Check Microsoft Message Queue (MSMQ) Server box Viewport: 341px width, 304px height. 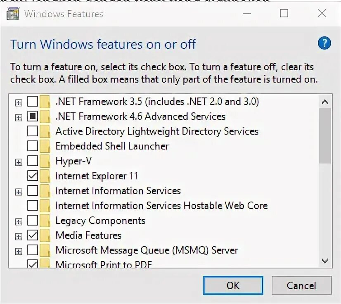point(33,250)
